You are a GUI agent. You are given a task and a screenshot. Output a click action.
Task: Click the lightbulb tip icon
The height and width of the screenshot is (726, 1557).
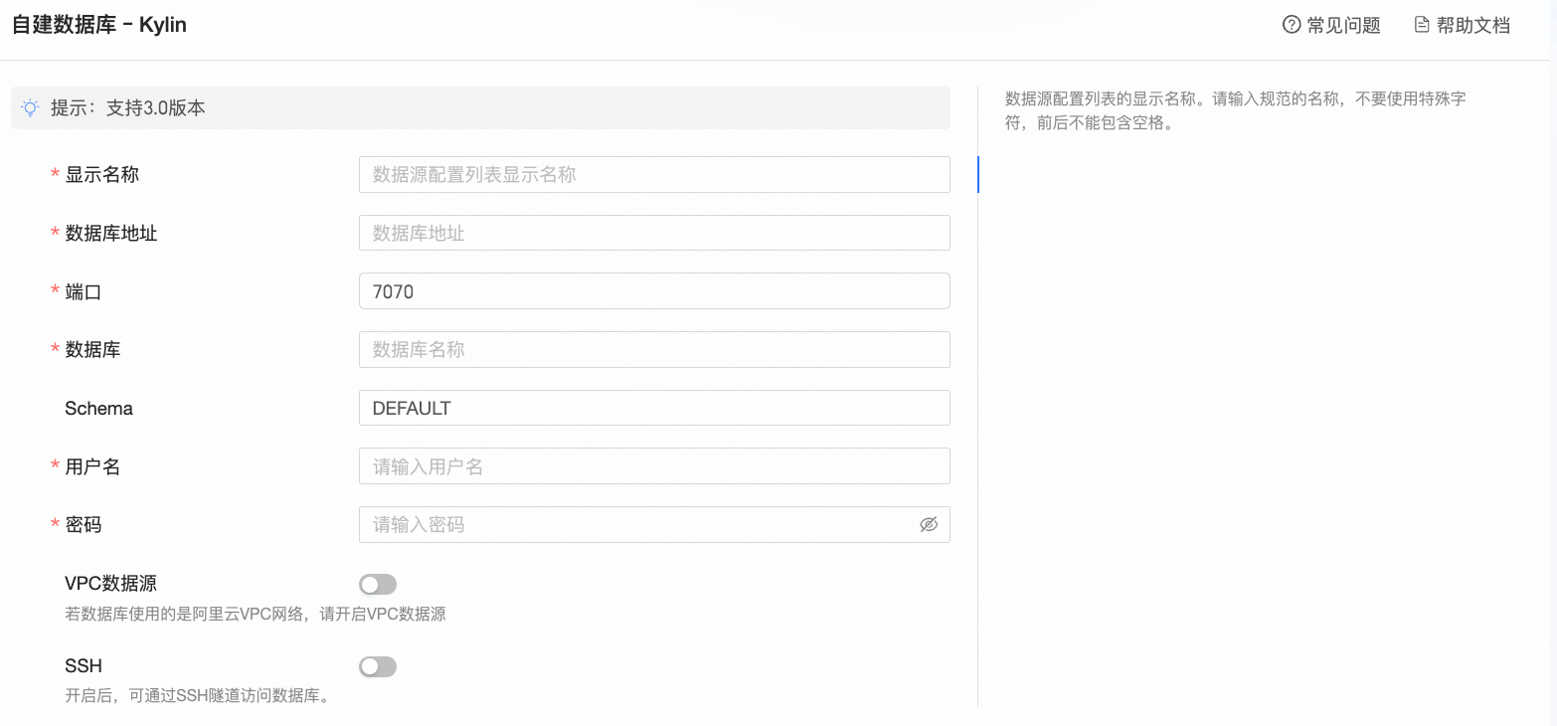click(31, 107)
